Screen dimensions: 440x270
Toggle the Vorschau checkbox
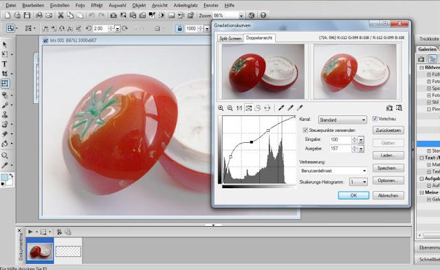(x=375, y=119)
